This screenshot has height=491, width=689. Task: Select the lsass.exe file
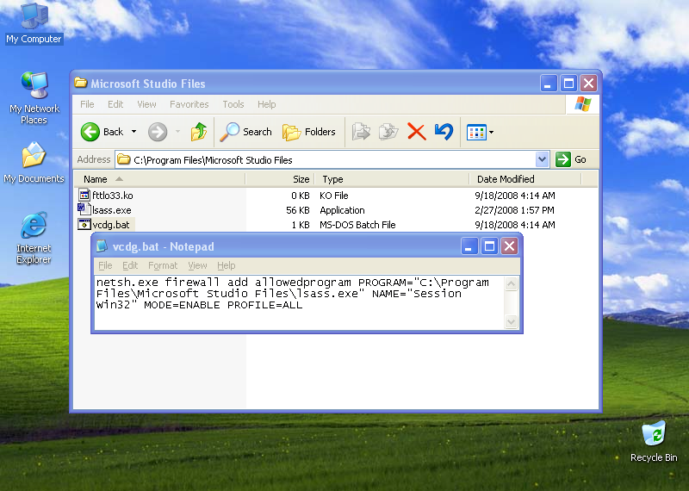pos(111,210)
